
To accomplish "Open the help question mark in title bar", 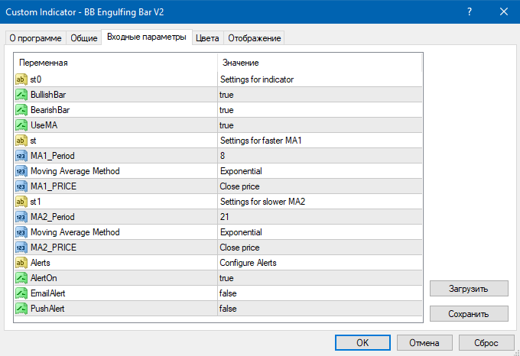I will 470,12.
